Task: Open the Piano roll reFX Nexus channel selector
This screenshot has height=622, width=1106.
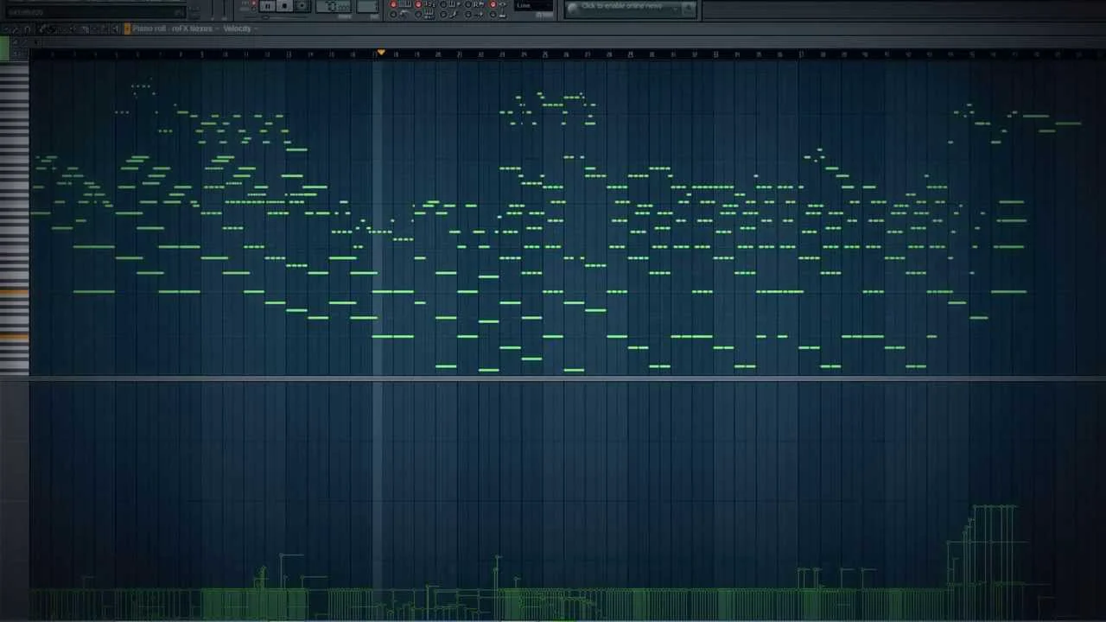Action: click(x=173, y=29)
